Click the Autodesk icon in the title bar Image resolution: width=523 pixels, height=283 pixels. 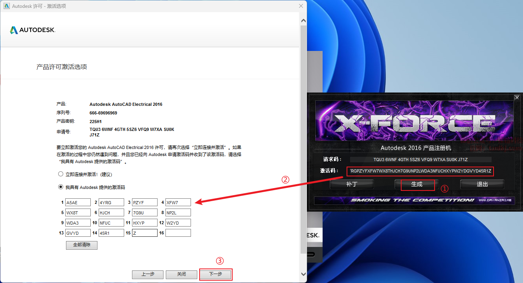(6, 6)
